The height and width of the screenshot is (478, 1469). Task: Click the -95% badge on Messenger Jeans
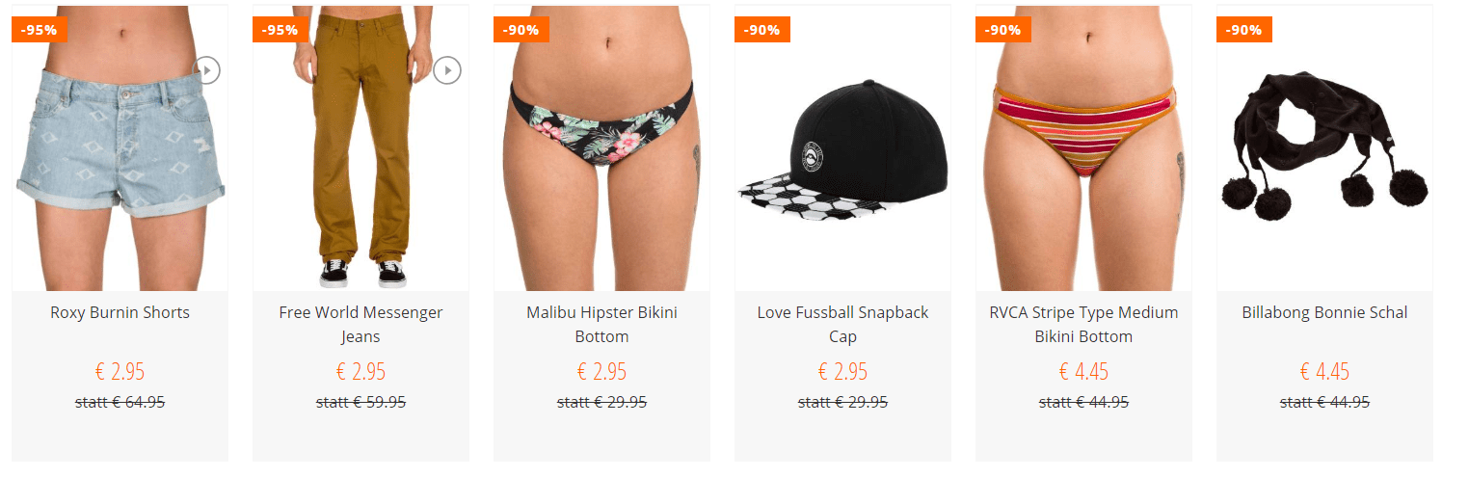280,30
